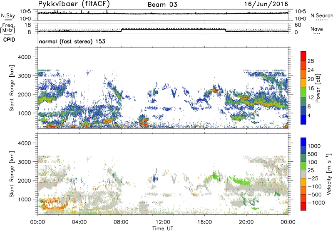Image resolution: width=333 pixels, height=231 pixels.
Task: Click "2000" range tick of the velocity panel
Action: [24, 181]
